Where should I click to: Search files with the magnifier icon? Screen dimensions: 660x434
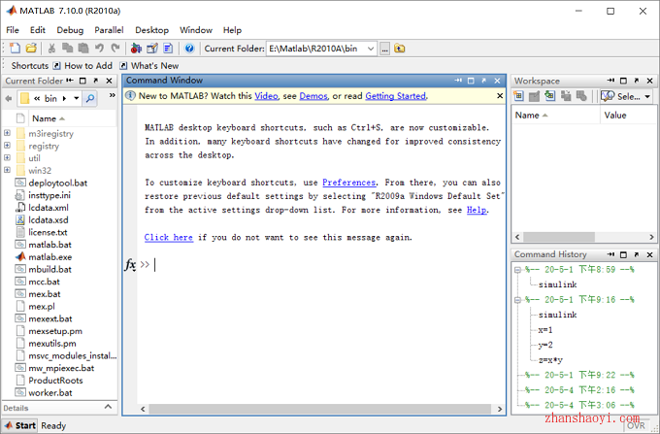[x=89, y=98]
